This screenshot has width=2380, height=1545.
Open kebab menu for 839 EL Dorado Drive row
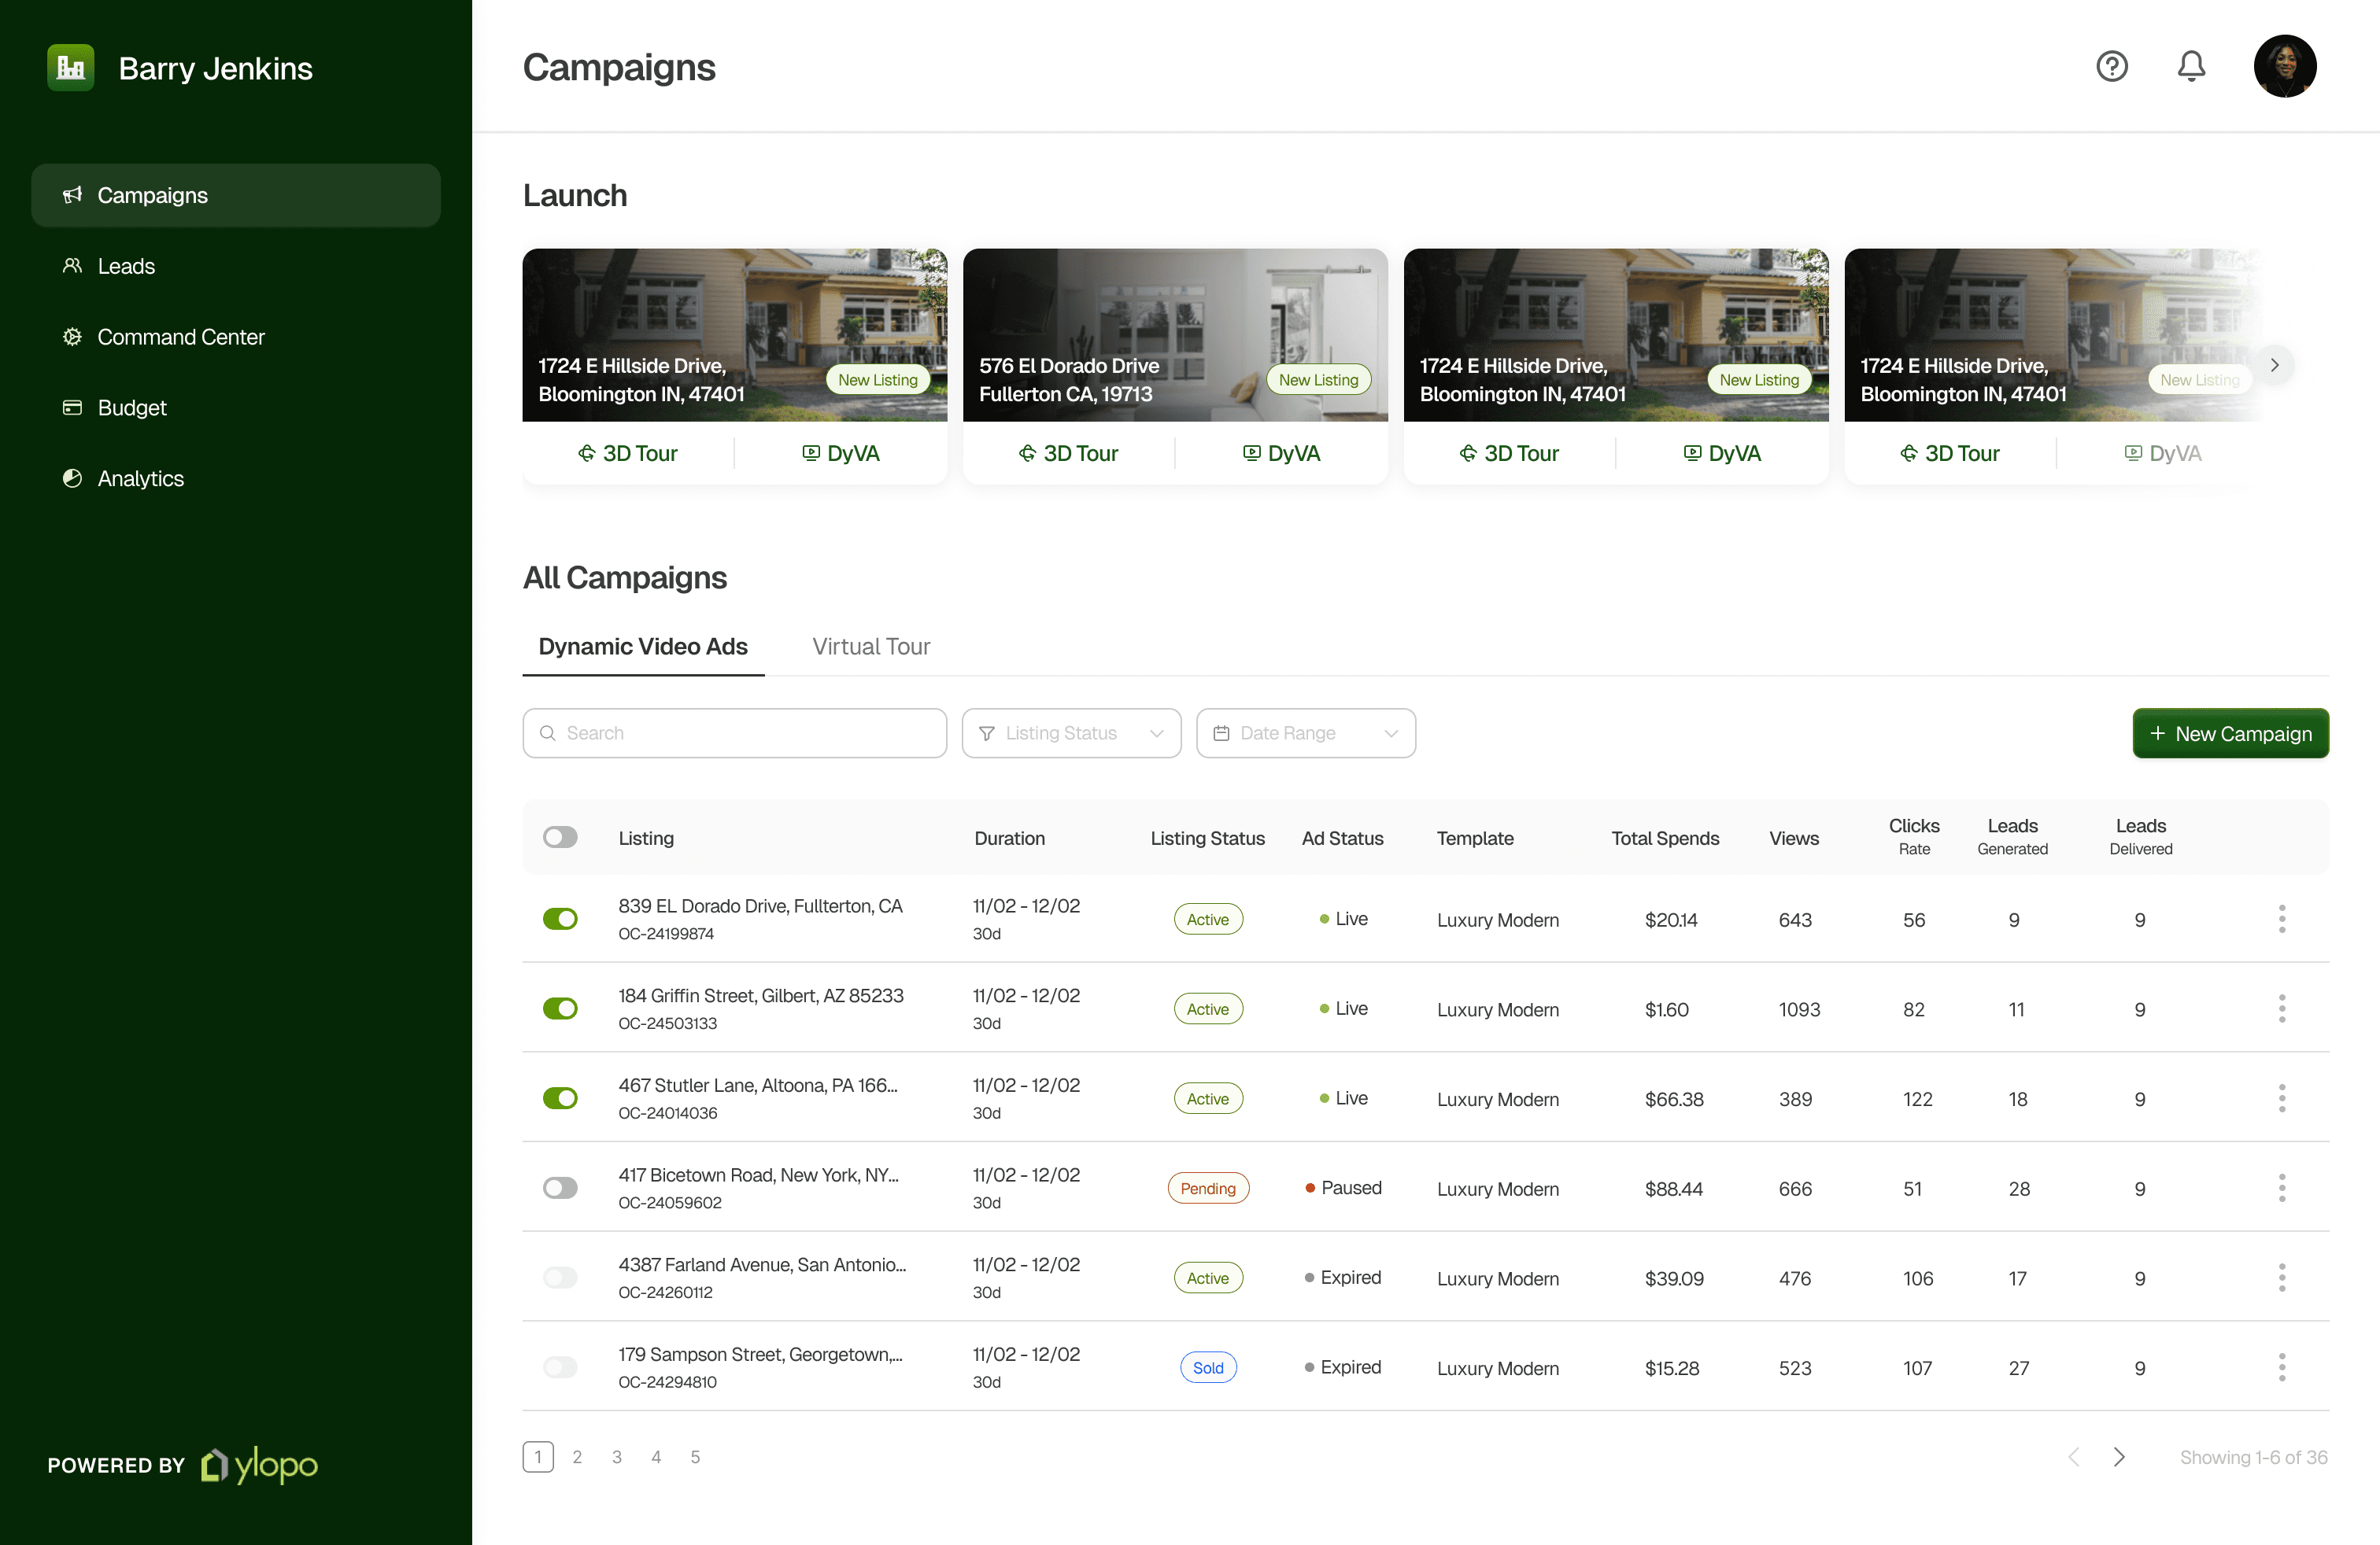point(2281,918)
